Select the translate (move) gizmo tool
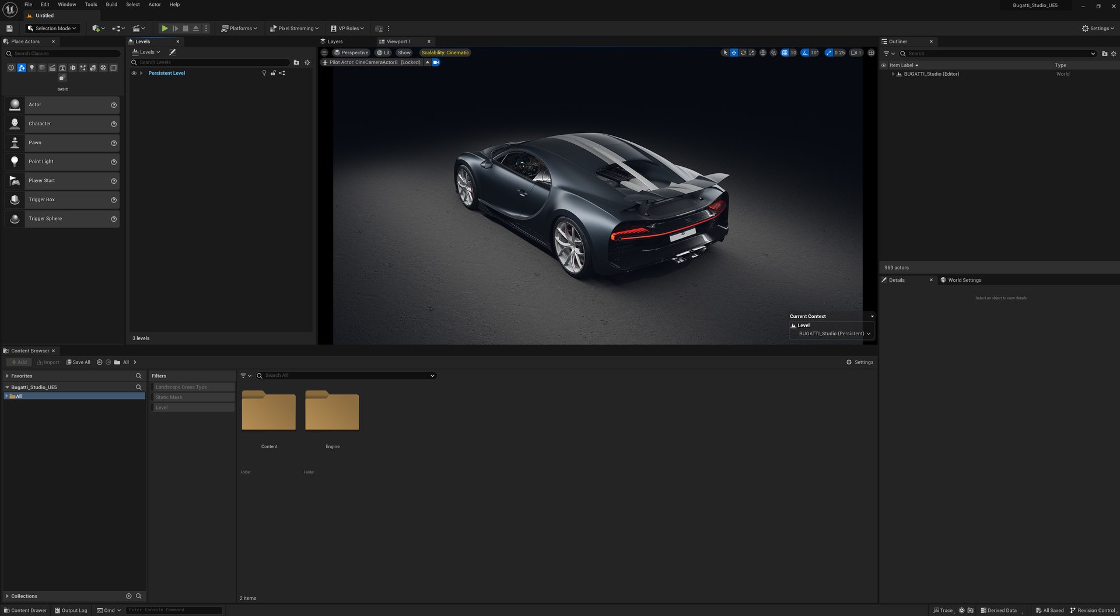Image resolution: width=1120 pixels, height=616 pixels. point(734,52)
